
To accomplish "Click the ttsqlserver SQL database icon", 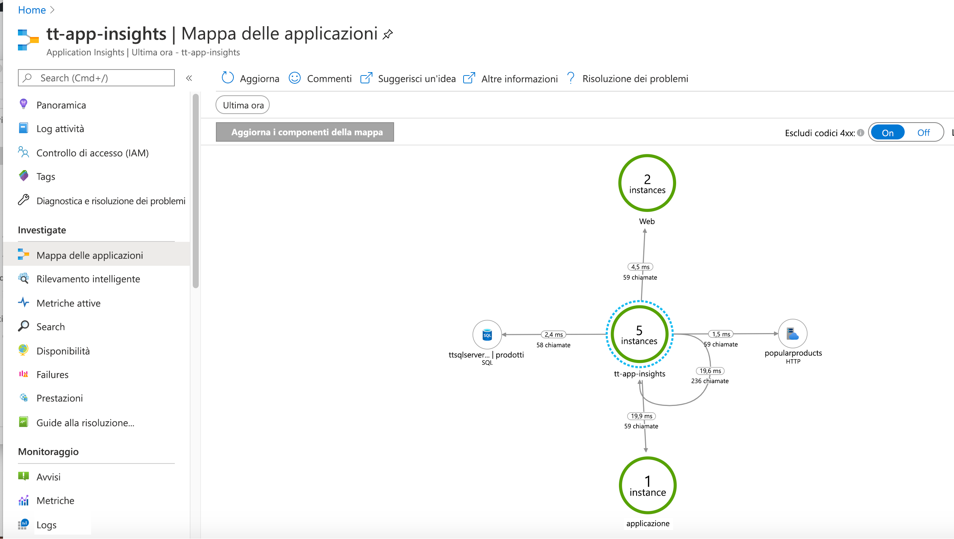I will pyautogui.click(x=487, y=335).
